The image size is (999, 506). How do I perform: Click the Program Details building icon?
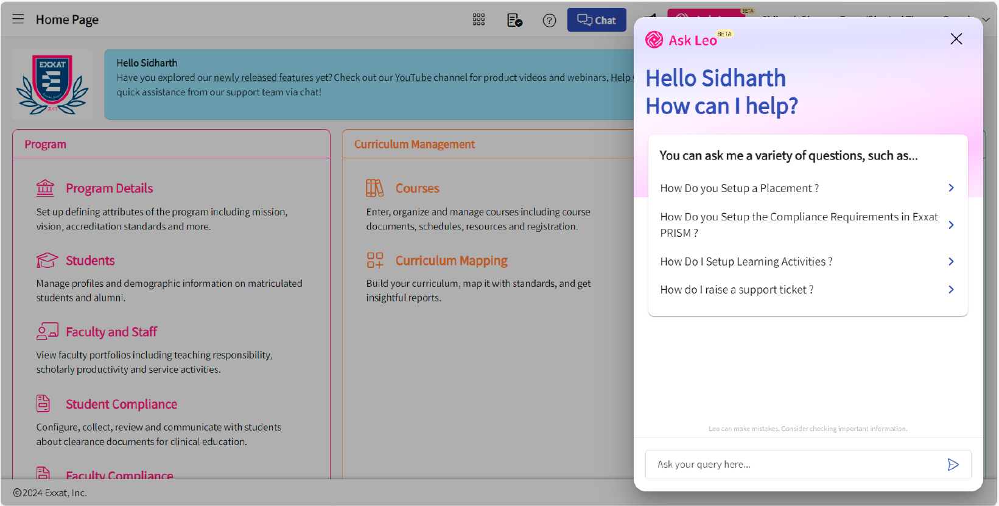coord(45,188)
